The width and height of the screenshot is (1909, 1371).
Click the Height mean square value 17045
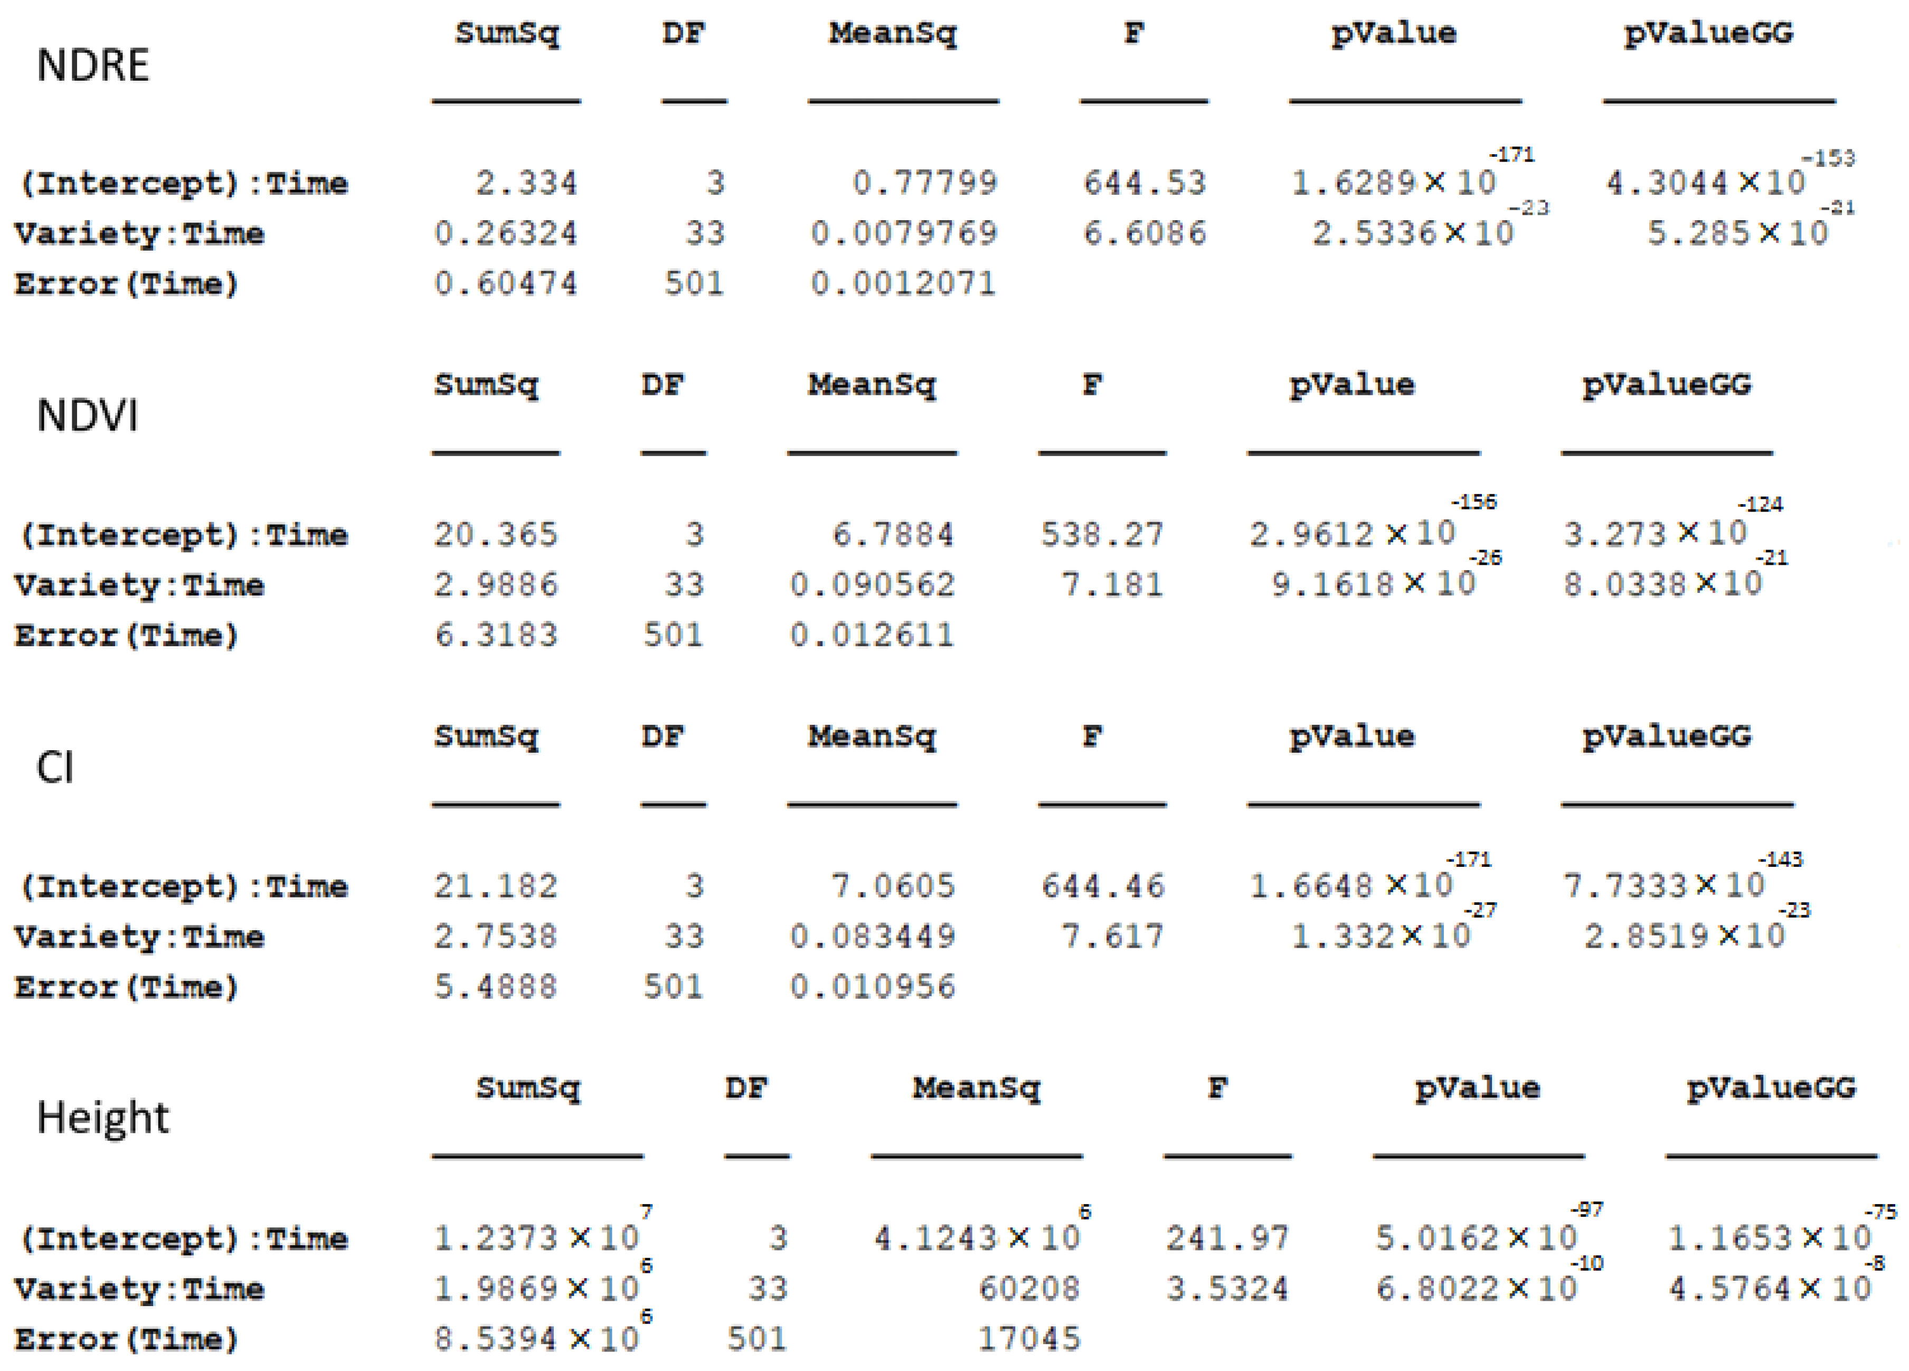[x=1028, y=1339]
